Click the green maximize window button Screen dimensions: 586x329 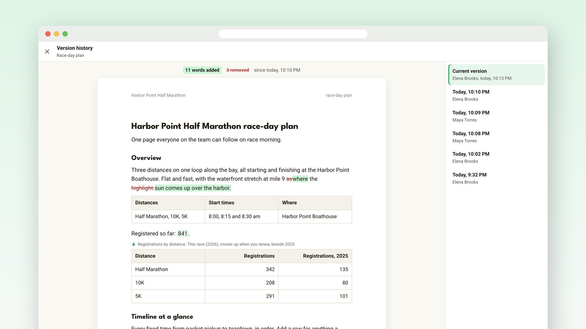coord(65,34)
